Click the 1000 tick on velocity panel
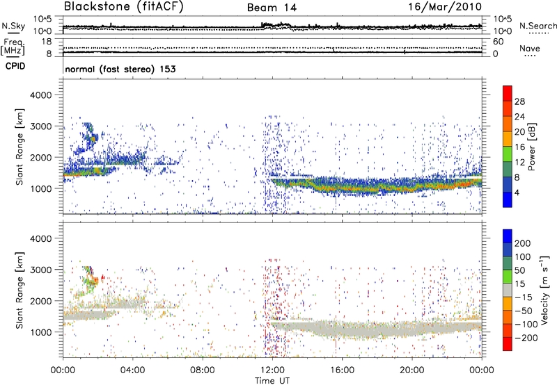This screenshot has width=557, height=385. 40,332
